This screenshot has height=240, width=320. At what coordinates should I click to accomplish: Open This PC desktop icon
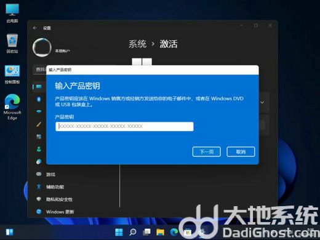coord(12,13)
